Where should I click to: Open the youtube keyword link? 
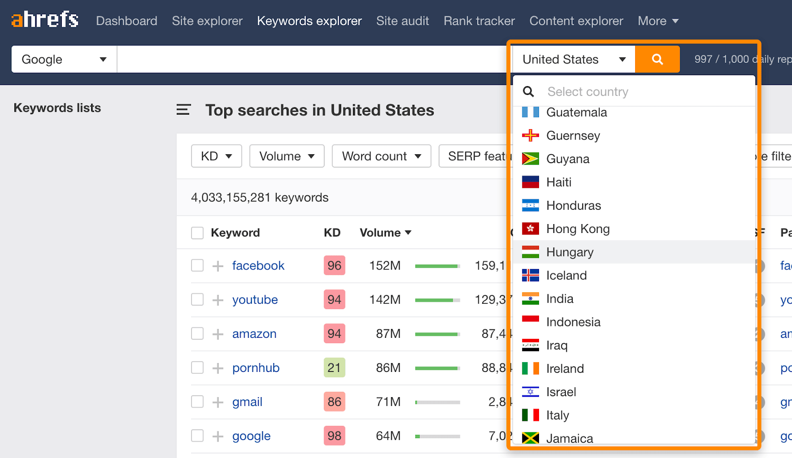point(255,300)
